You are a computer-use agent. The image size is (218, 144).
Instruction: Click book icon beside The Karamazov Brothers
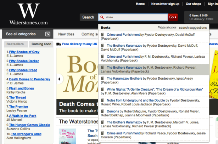click(x=103, y=79)
